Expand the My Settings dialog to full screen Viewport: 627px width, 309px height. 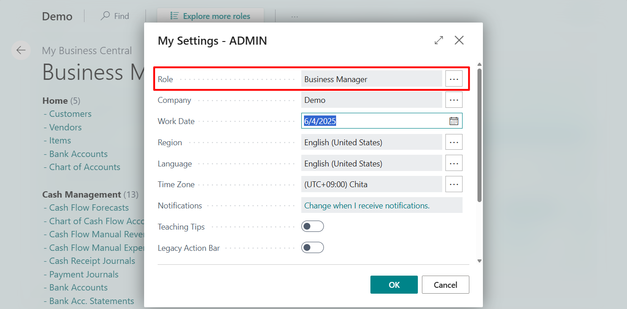[438, 40]
